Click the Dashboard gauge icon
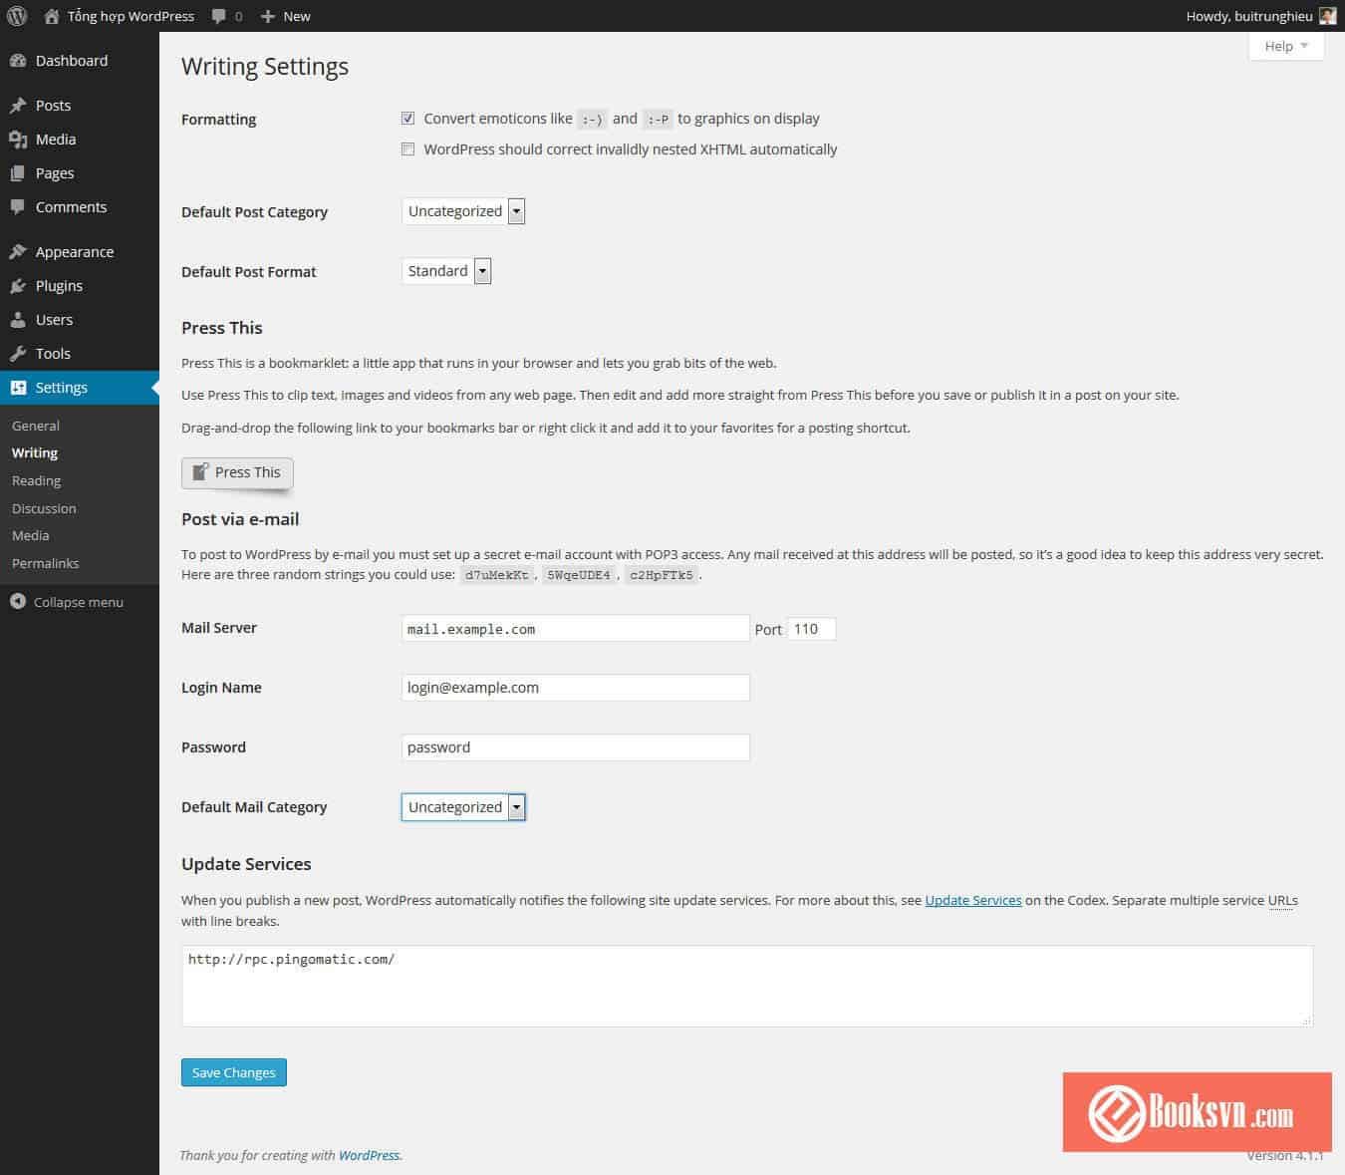Viewport: 1345px width, 1175px height. 18,61
